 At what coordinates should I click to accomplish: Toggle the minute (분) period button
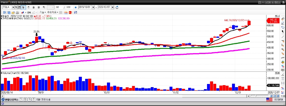click(39, 7)
